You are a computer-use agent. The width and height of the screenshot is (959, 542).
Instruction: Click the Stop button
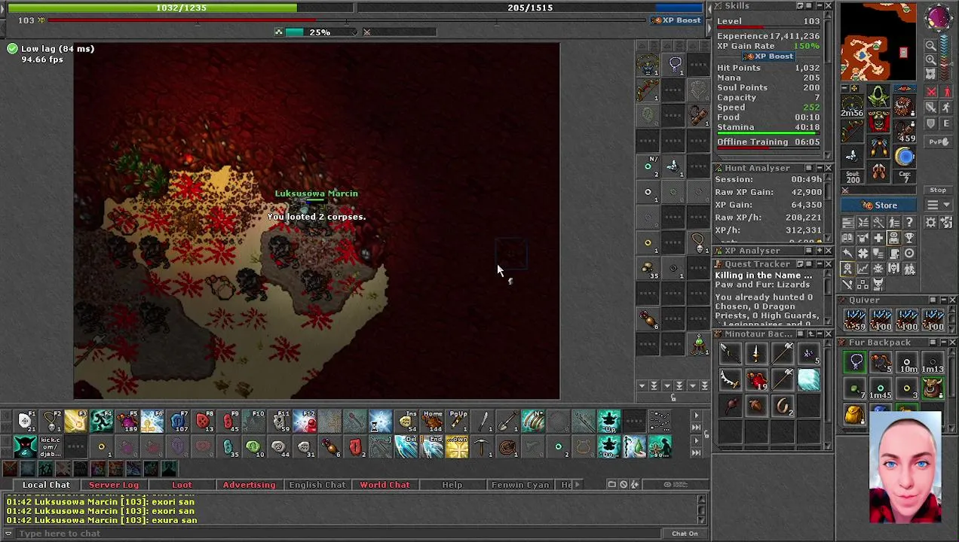pyautogui.click(x=938, y=190)
